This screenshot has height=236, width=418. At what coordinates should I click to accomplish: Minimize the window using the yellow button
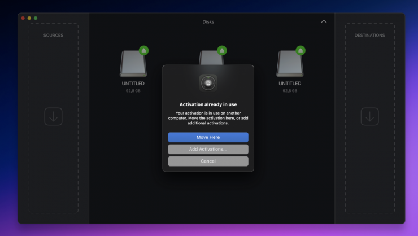coord(29,18)
